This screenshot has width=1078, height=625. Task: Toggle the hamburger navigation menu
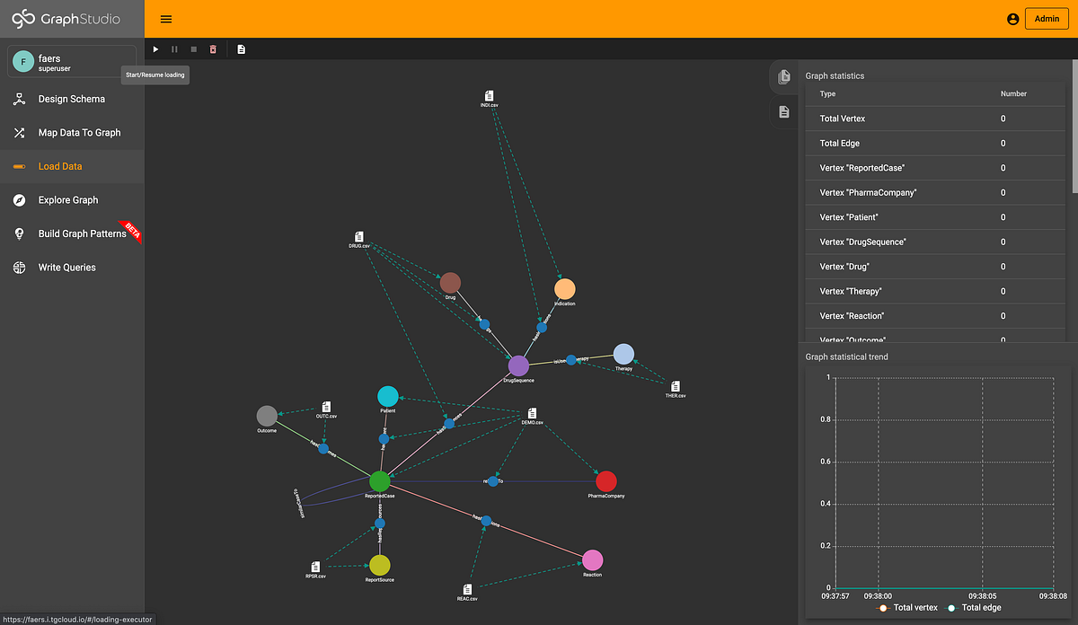[x=165, y=18]
